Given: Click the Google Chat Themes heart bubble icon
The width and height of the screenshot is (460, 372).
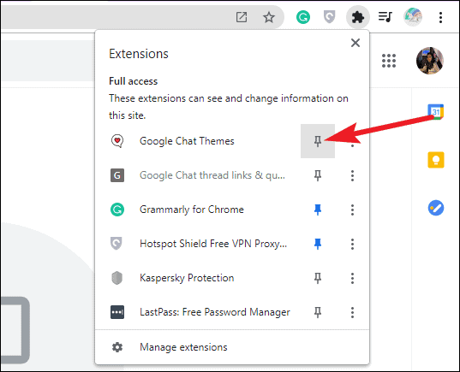Looking at the screenshot, I should click(117, 141).
